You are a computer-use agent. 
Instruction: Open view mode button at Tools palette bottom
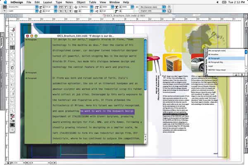pos(12,130)
